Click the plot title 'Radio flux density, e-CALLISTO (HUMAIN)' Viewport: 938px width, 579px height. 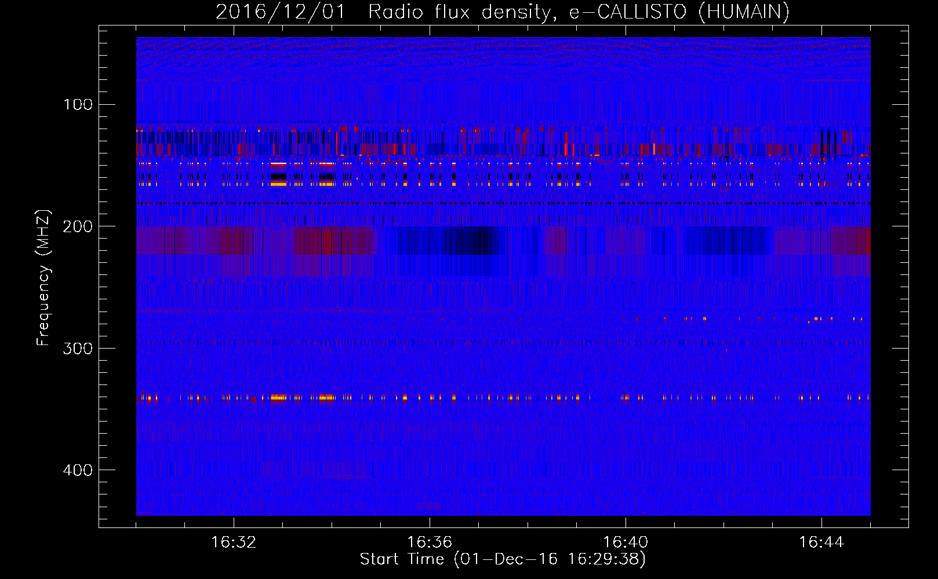click(579, 12)
